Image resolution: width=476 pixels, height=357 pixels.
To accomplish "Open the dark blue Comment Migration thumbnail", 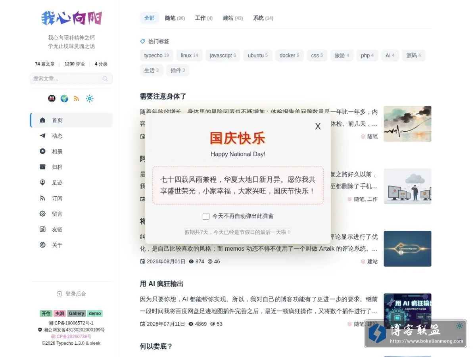I will pyautogui.click(x=407, y=249).
